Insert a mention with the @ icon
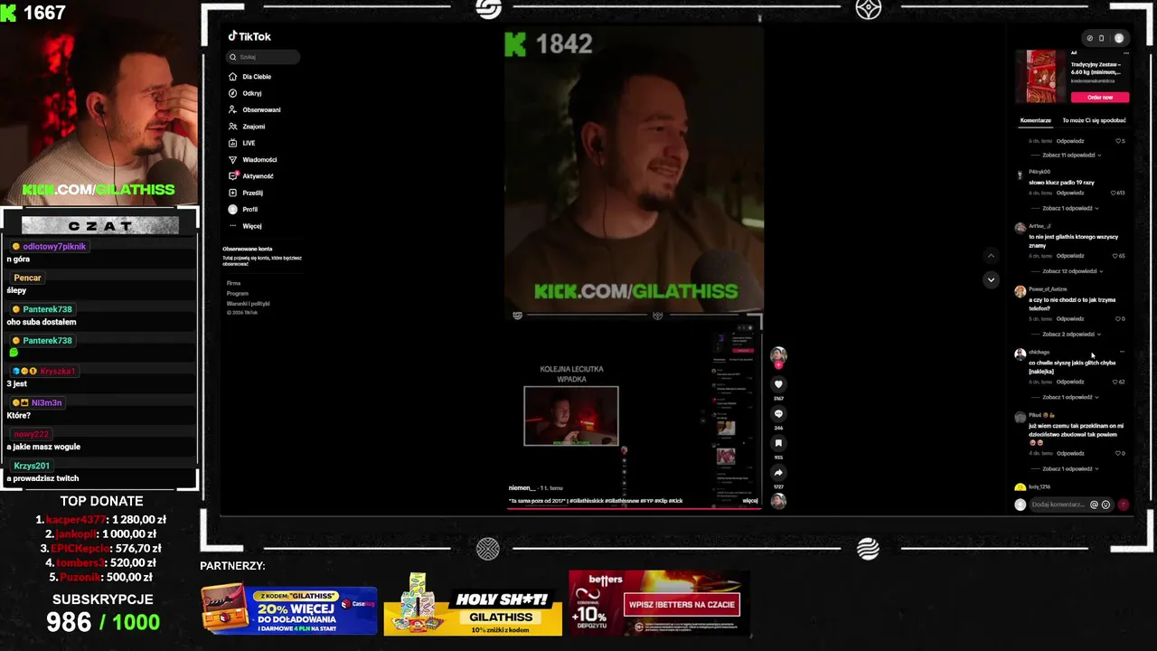The image size is (1157, 651). [1094, 505]
